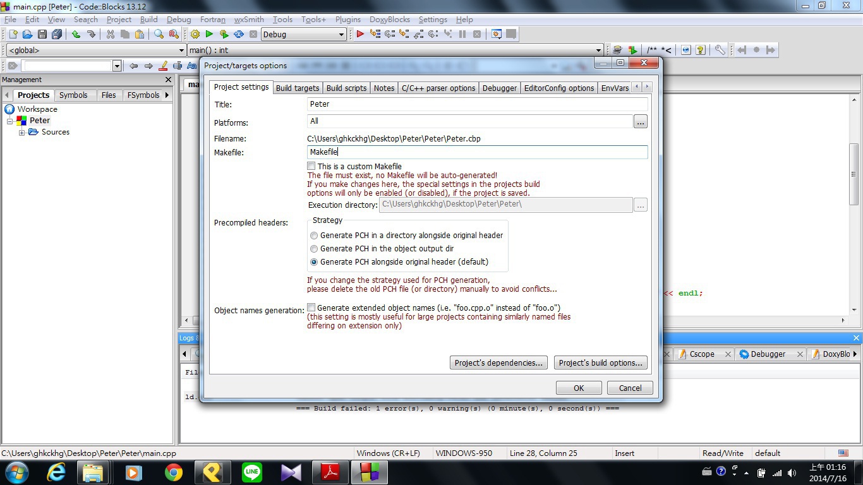Click the Cut scissors icon
The height and width of the screenshot is (485, 863).
[111, 34]
